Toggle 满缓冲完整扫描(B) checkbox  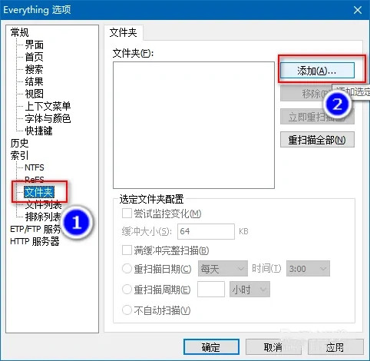[x=127, y=250]
